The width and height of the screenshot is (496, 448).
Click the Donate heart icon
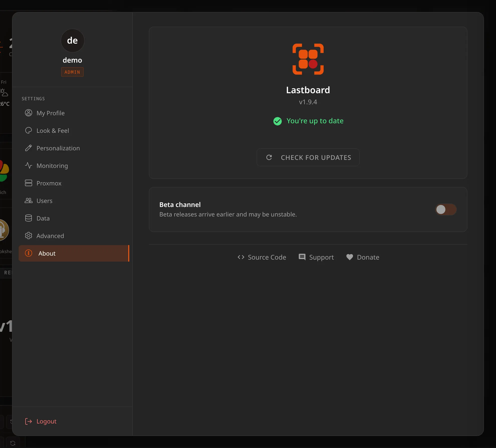(350, 257)
